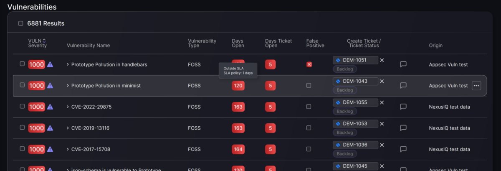
Task: Click warning triangle in minimist row
Action: point(50,85)
